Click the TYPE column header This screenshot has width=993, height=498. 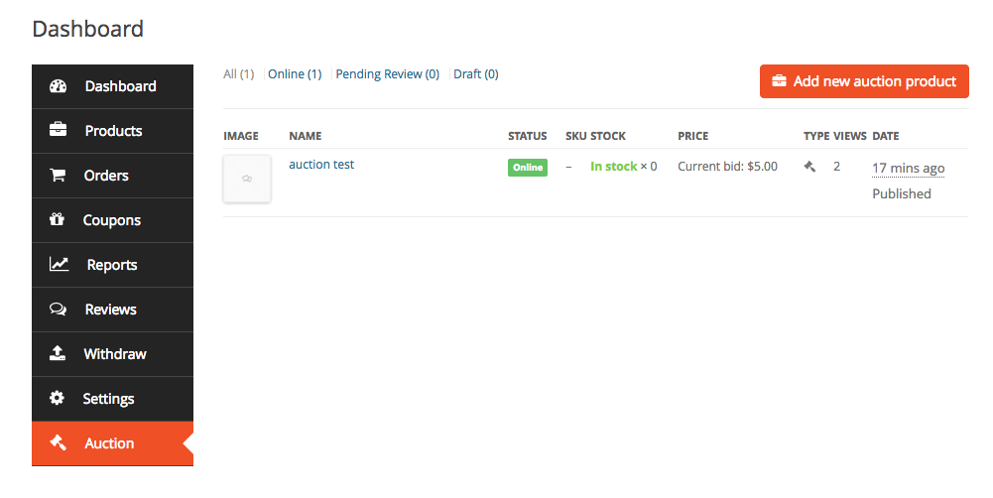click(x=816, y=136)
